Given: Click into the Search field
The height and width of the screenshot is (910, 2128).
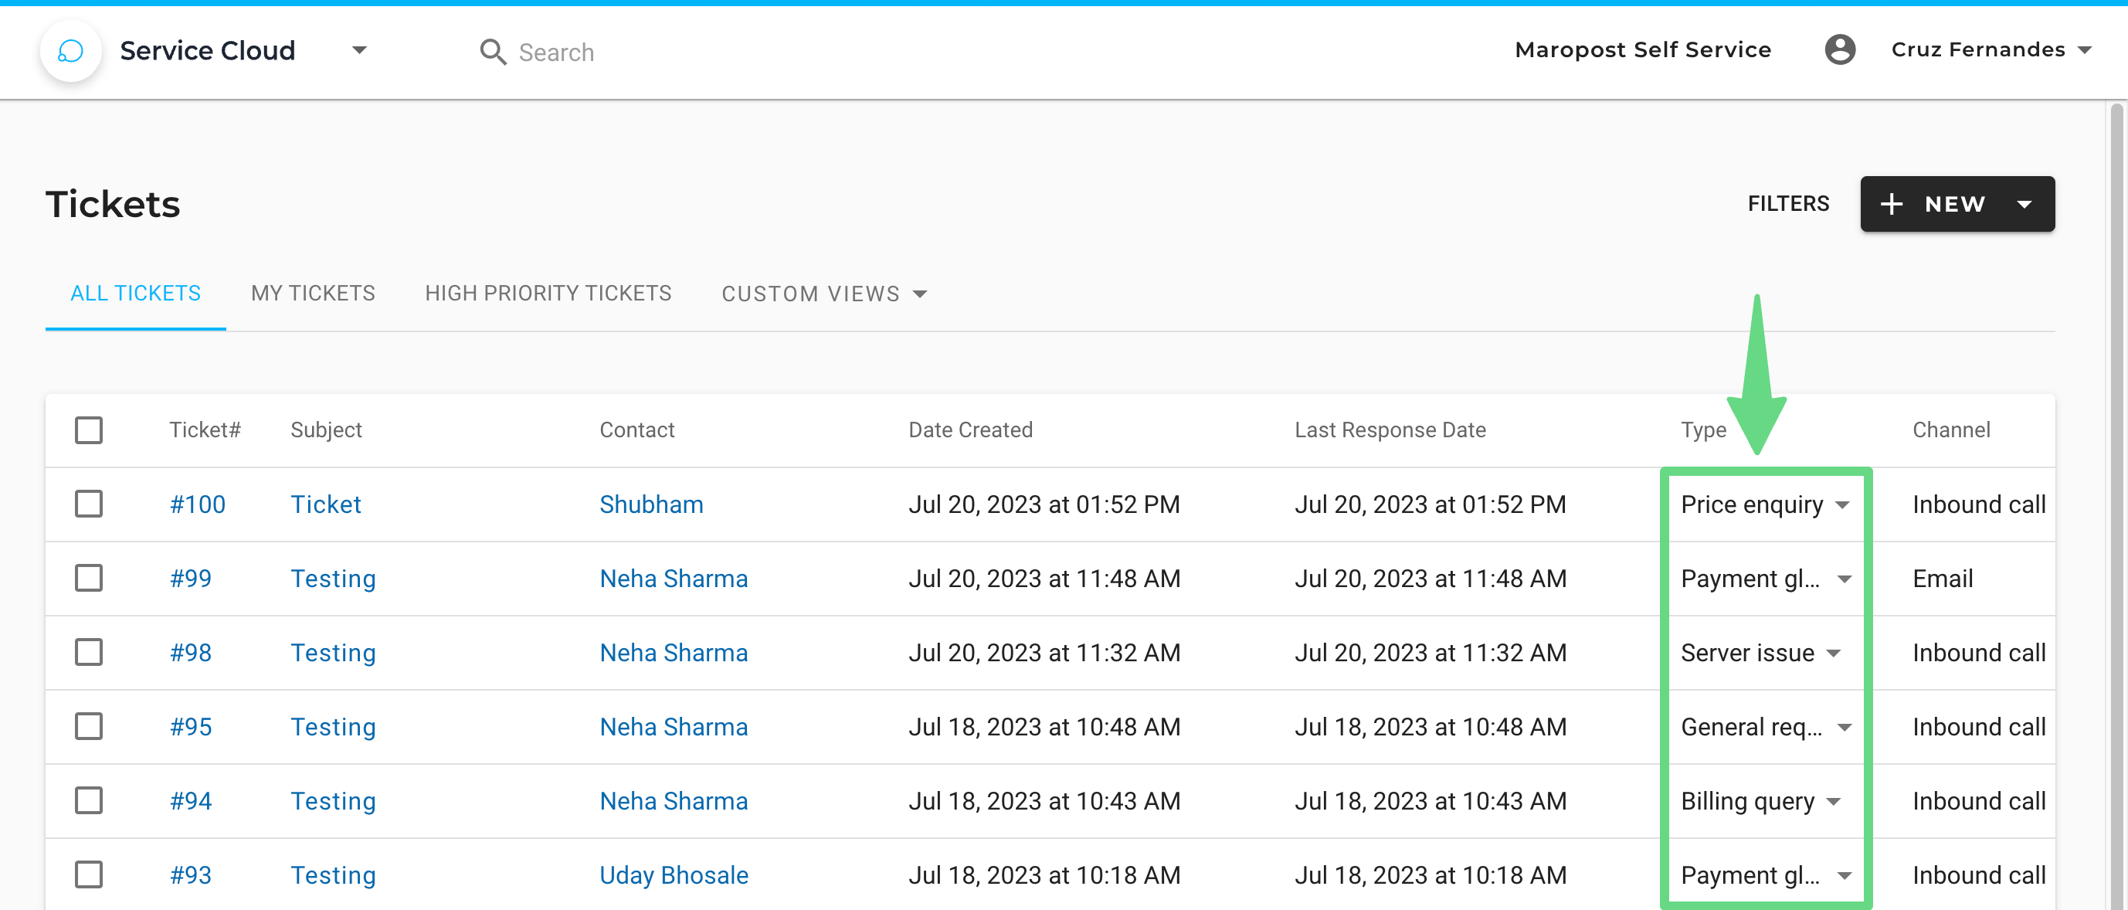Looking at the screenshot, I should (556, 53).
